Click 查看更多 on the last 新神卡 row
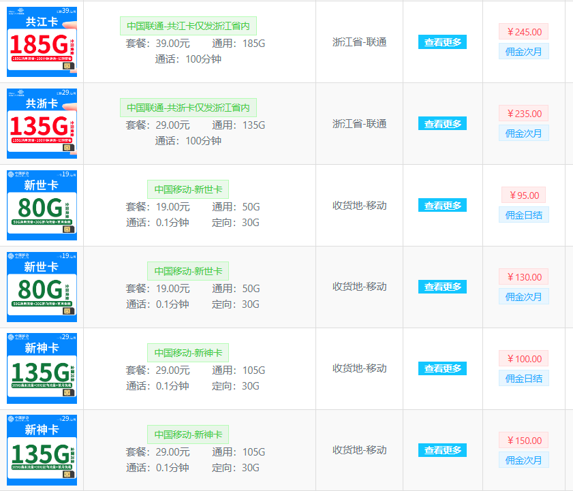The height and width of the screenshot is (491, 573). click(x=442, y=450)
